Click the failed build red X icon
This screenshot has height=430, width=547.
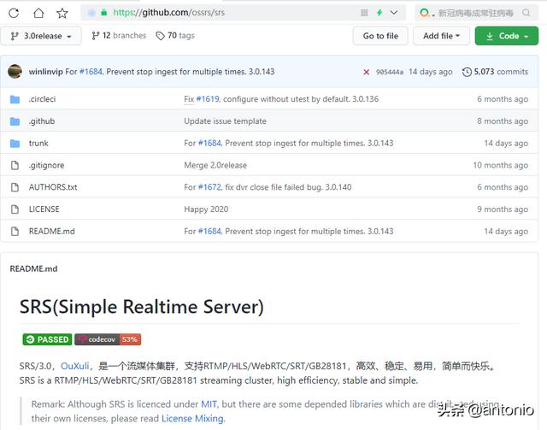367,72
